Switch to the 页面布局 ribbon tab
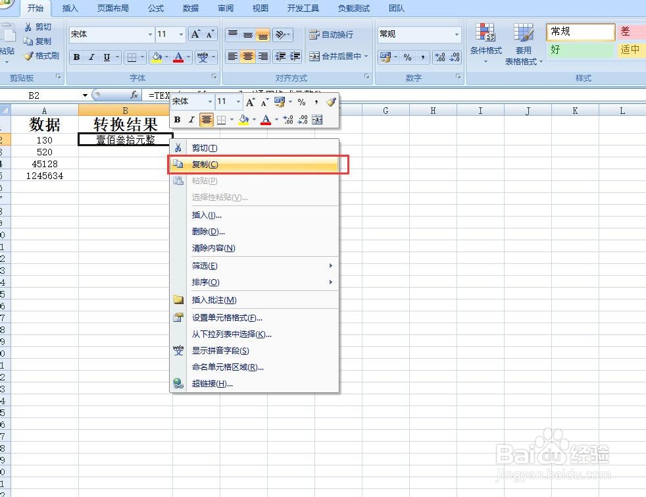The height and width of the screenshot is (497, 646). [112, 9]
